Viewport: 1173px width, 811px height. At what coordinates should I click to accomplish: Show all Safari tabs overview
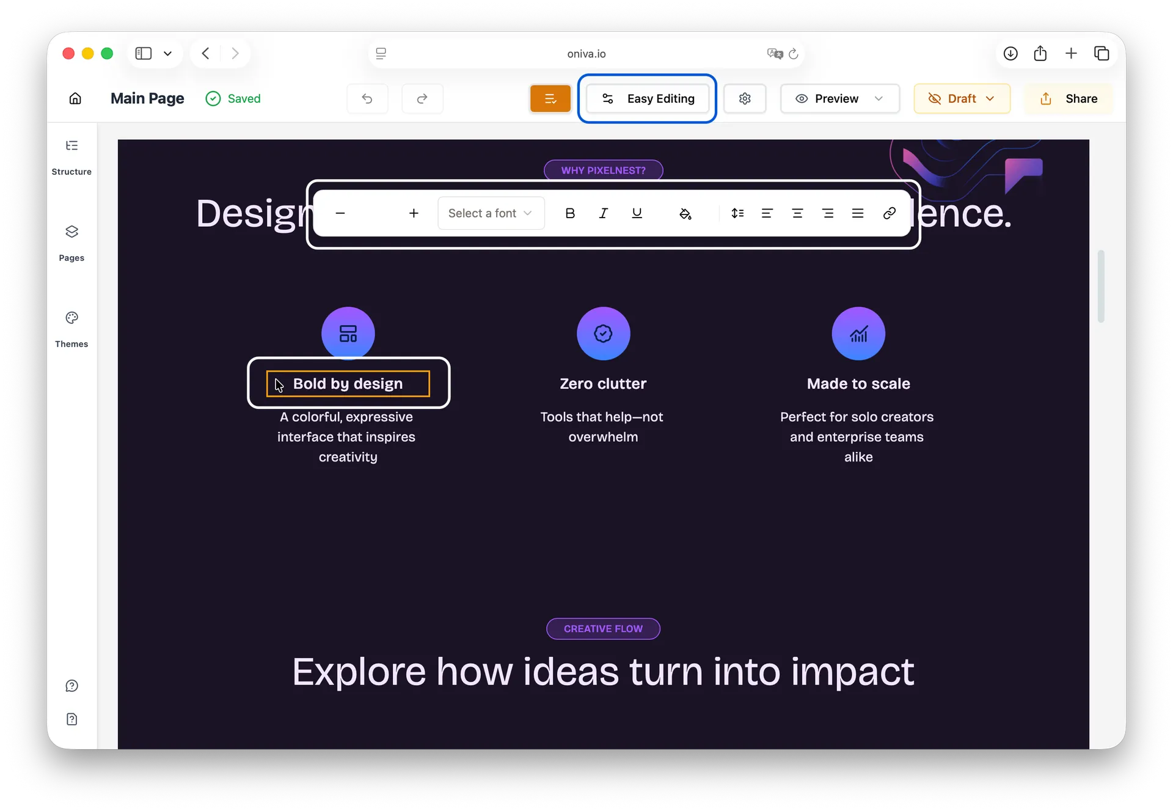pos(1102,53)
